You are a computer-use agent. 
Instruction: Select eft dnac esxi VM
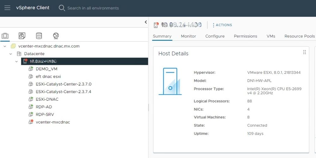tap(48, 76)
